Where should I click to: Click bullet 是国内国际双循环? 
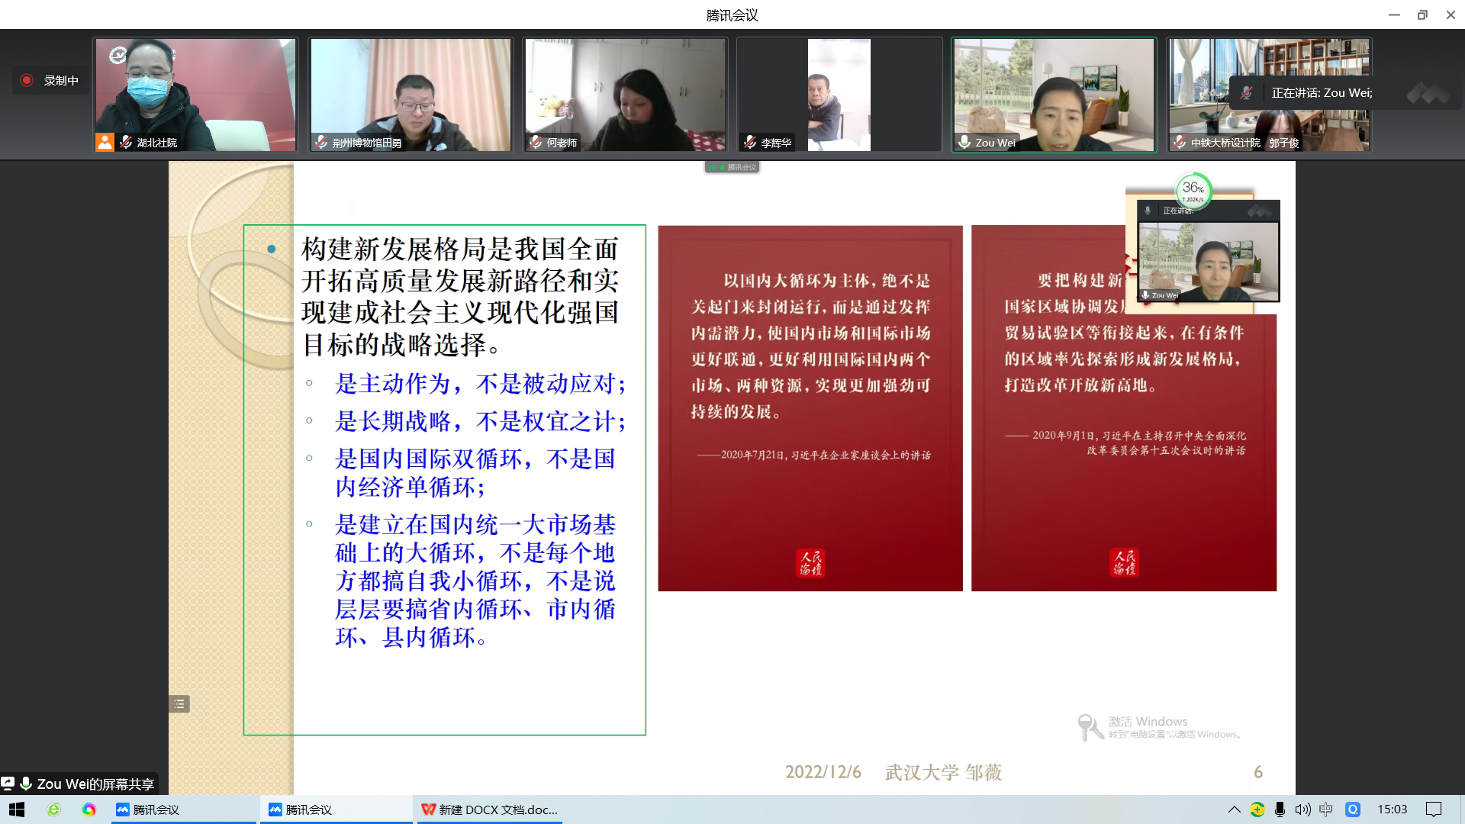click(475, 473)
